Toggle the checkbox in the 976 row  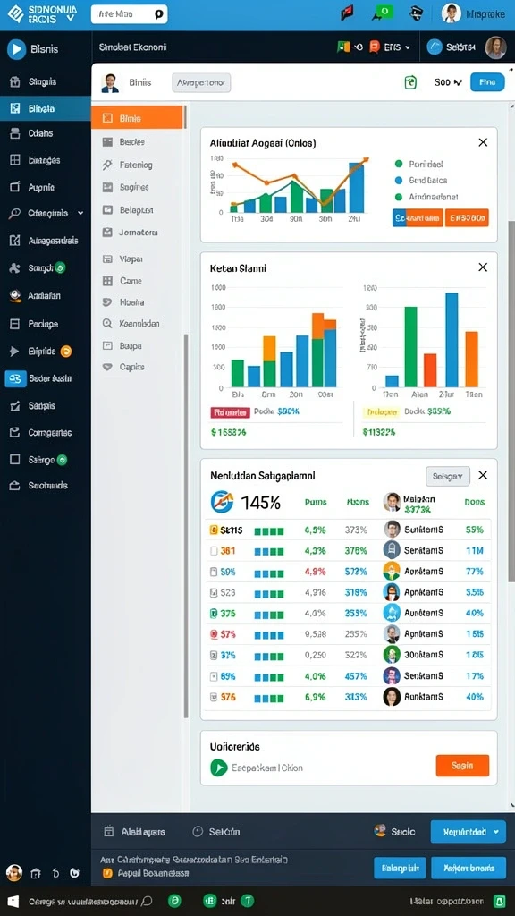point(214,697)
